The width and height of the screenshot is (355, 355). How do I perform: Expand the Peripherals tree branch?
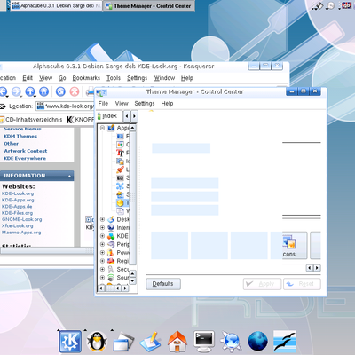tap(102, 244)
